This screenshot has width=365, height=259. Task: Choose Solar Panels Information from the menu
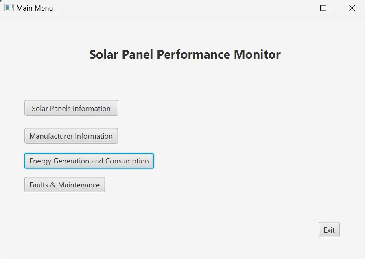pyautogui.click(x=71, y=108)
